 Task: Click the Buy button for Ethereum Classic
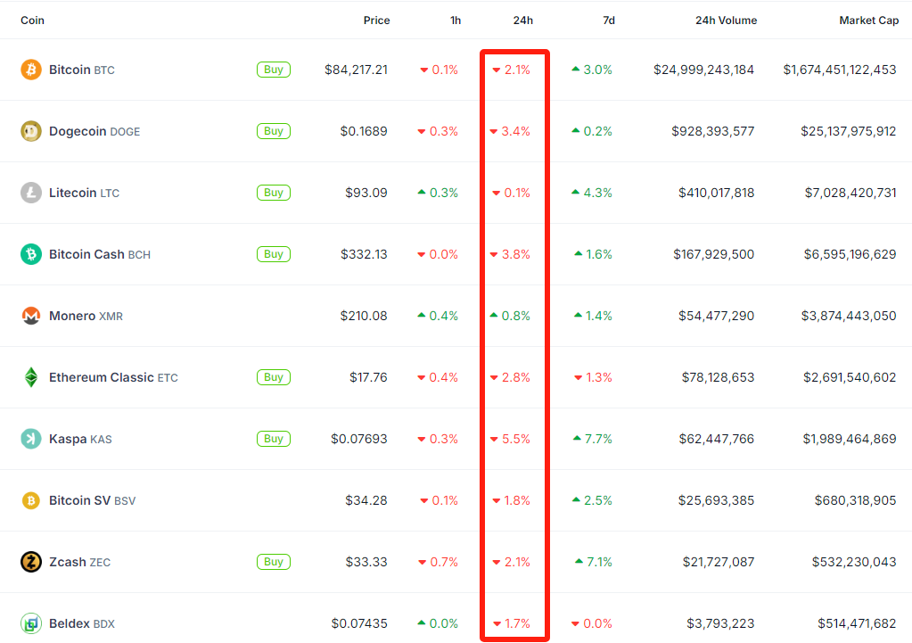273,376
